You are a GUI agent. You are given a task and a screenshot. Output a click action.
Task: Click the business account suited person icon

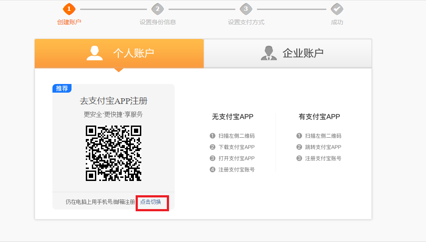[x=269, y=53]
